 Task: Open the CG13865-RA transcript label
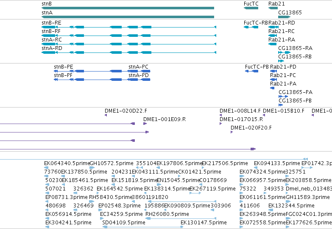[296, 48]
